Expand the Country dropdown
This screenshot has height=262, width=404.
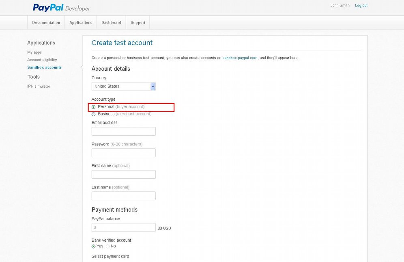point(123,86)
